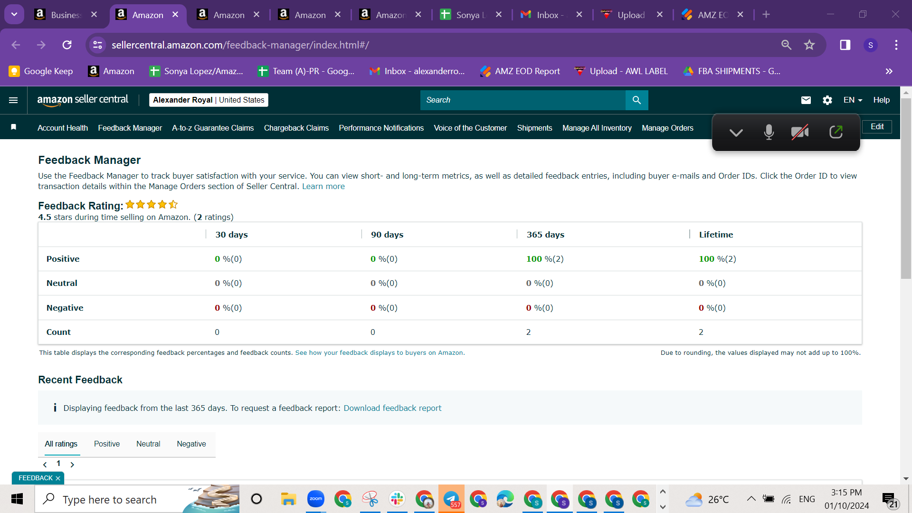Close the Upload browser tab

coord(660,15)
